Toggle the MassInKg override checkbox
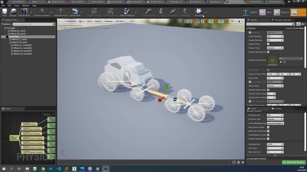 point(250,32)
